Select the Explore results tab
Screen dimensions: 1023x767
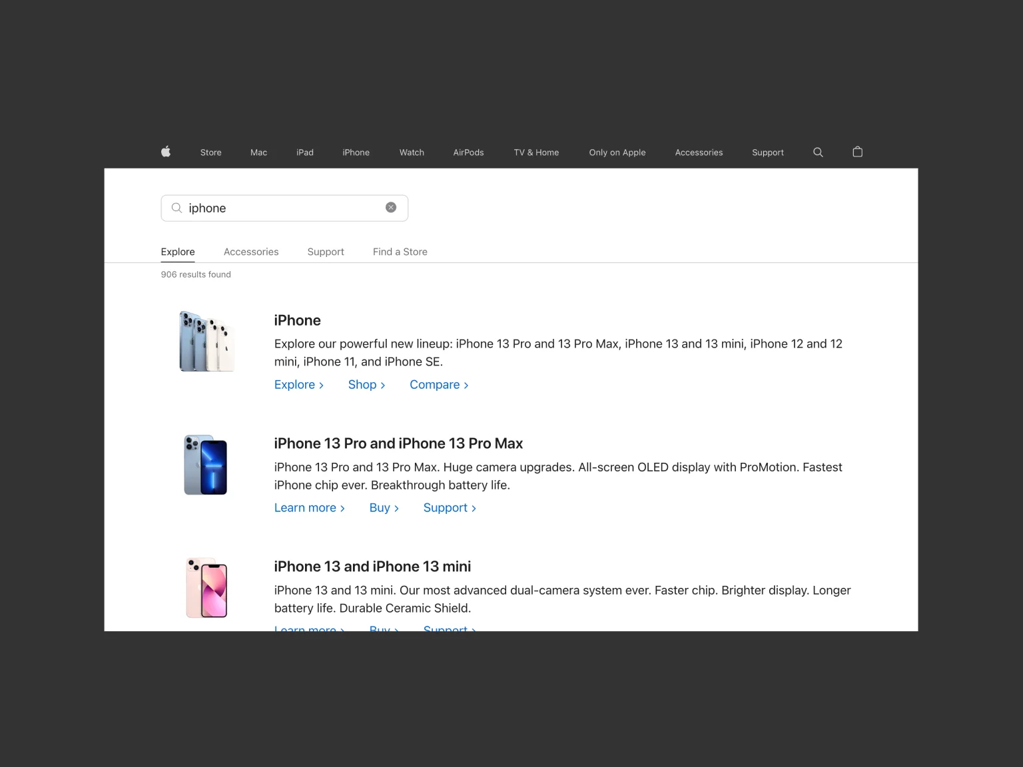coord(178,252)
